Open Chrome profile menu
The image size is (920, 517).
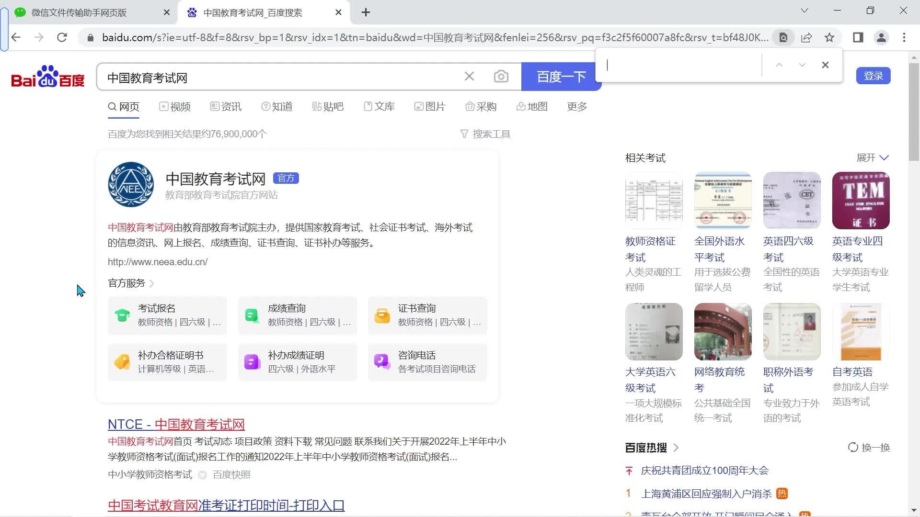click(881, 37)
